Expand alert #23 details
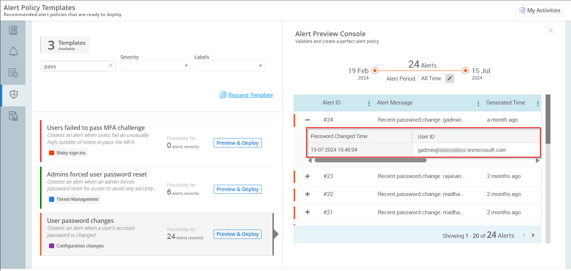This screenshot has width=571, height=271. (307, 176)
